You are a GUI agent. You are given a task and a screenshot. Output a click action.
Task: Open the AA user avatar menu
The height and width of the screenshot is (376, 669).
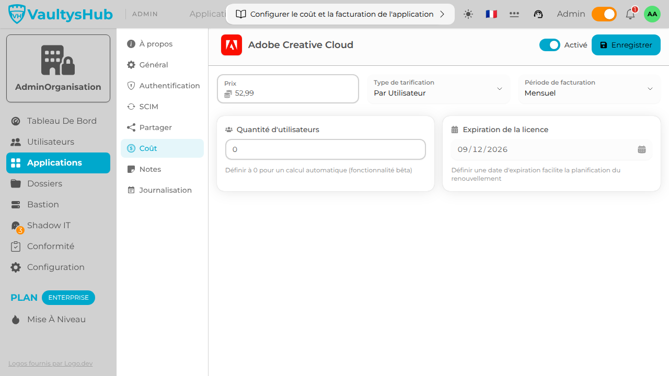point(652,14)
